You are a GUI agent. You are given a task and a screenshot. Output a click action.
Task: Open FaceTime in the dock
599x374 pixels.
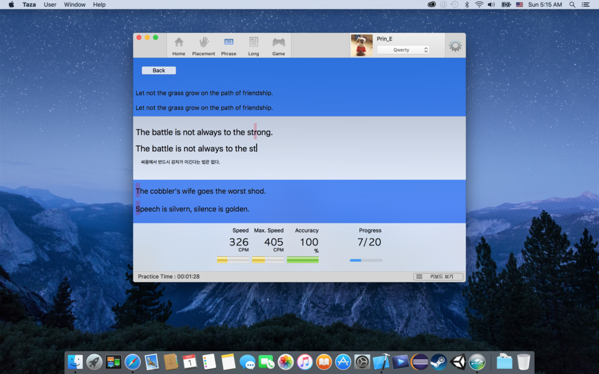[266, 362]
